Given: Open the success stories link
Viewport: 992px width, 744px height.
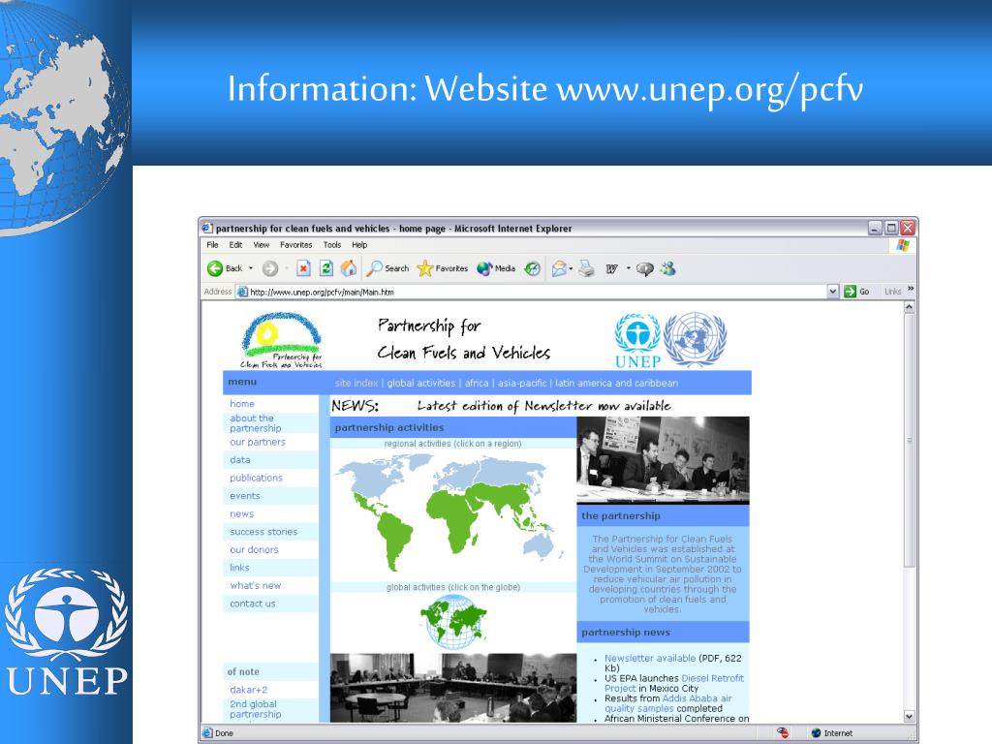Looking at the screenshot, I should click(263, 532).
